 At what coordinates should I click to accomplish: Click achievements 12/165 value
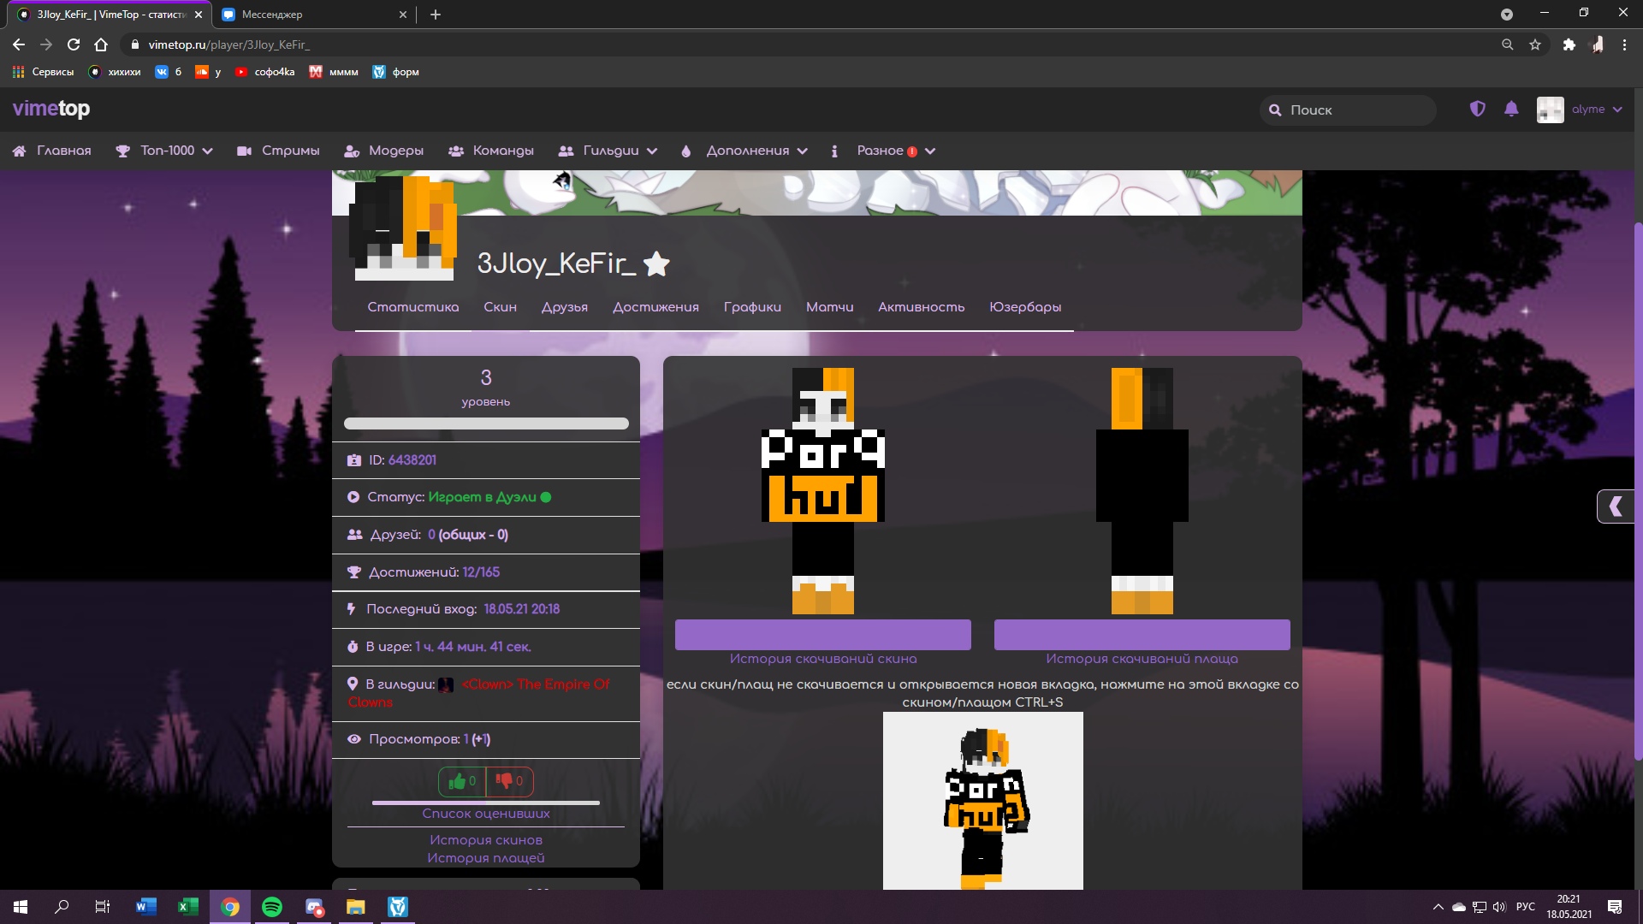coord(481,572)
